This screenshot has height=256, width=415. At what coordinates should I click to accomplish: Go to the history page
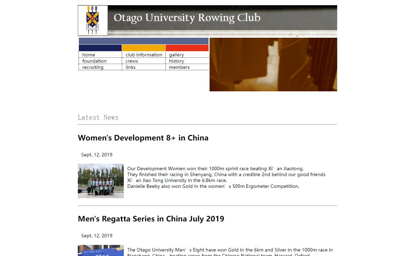[176, 61]
